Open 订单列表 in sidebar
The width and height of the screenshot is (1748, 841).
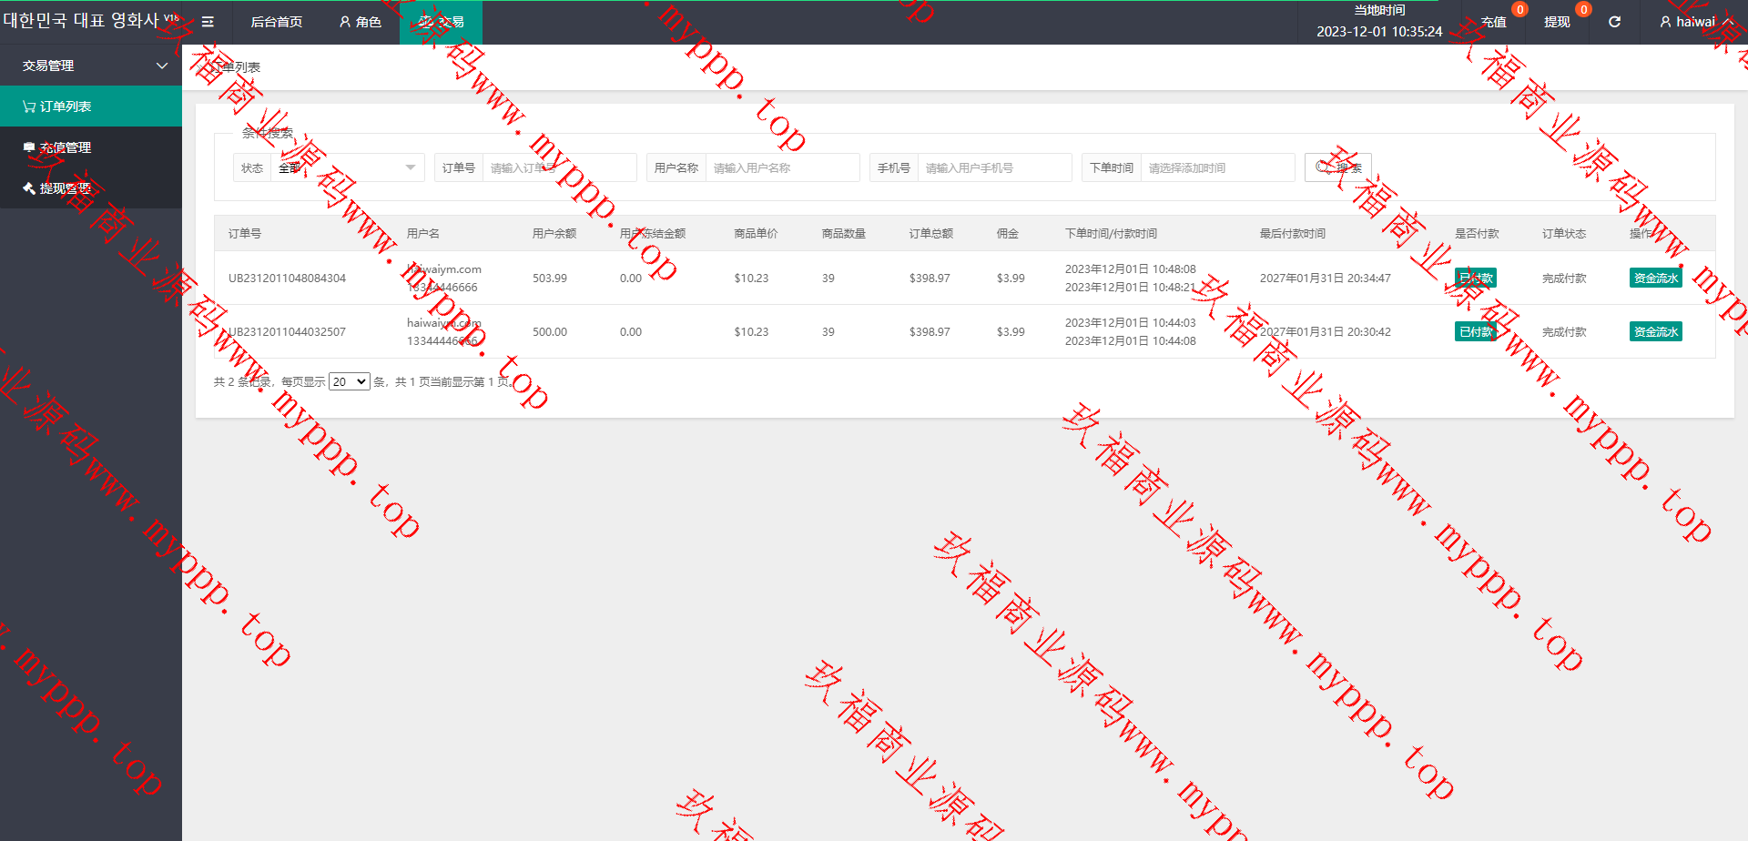(91, 106)
